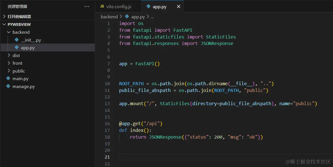Click '"status": 200' on line 18
The image size is (333, 167).
(x=205, y=137)
